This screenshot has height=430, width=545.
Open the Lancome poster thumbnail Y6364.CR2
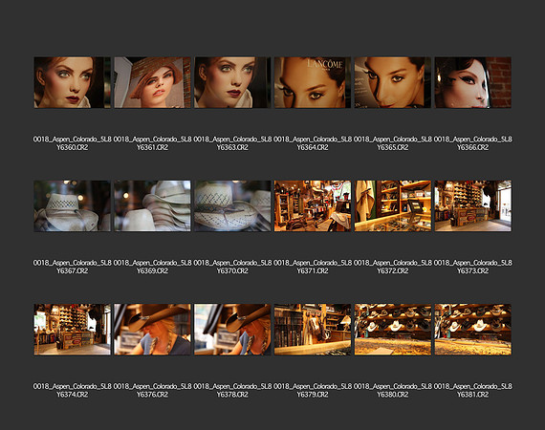[x=313, y=82]
